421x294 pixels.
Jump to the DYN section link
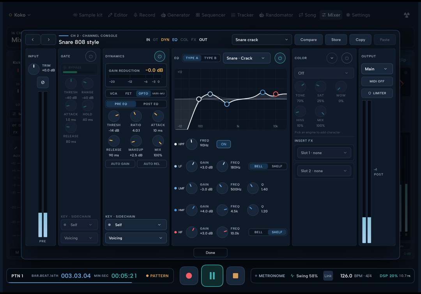tap(165, 40)
